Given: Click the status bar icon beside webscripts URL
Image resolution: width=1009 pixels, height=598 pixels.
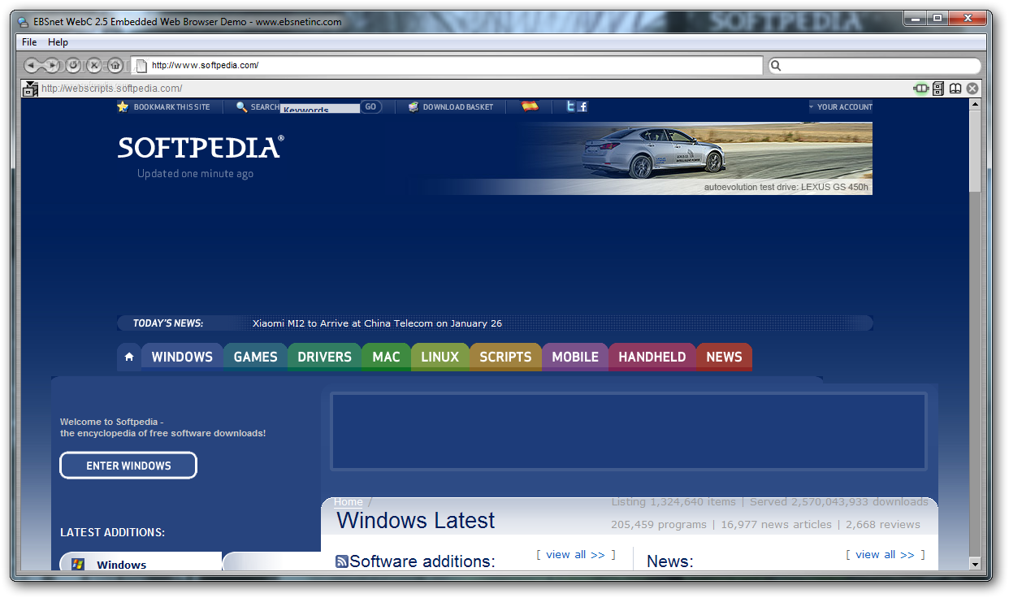Looking at the screenshot, I should [30, 89].
